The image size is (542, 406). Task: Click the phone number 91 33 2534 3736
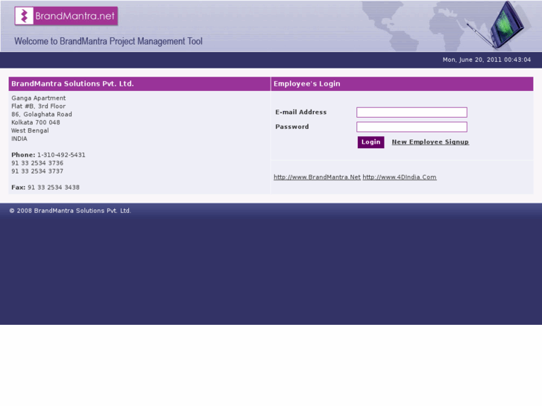pos(37,163)
